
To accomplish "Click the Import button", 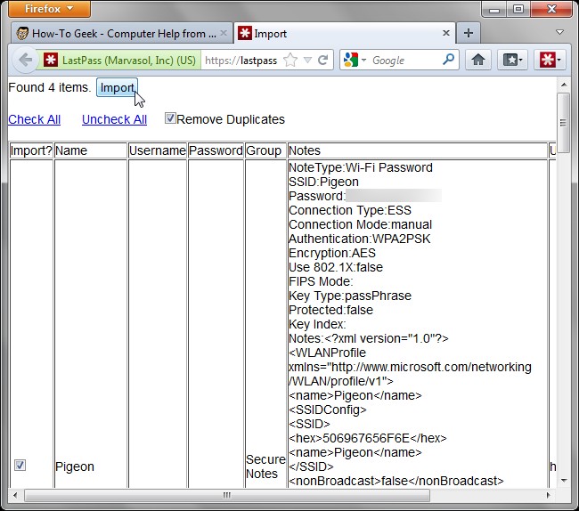I will [x=117, y=87].
